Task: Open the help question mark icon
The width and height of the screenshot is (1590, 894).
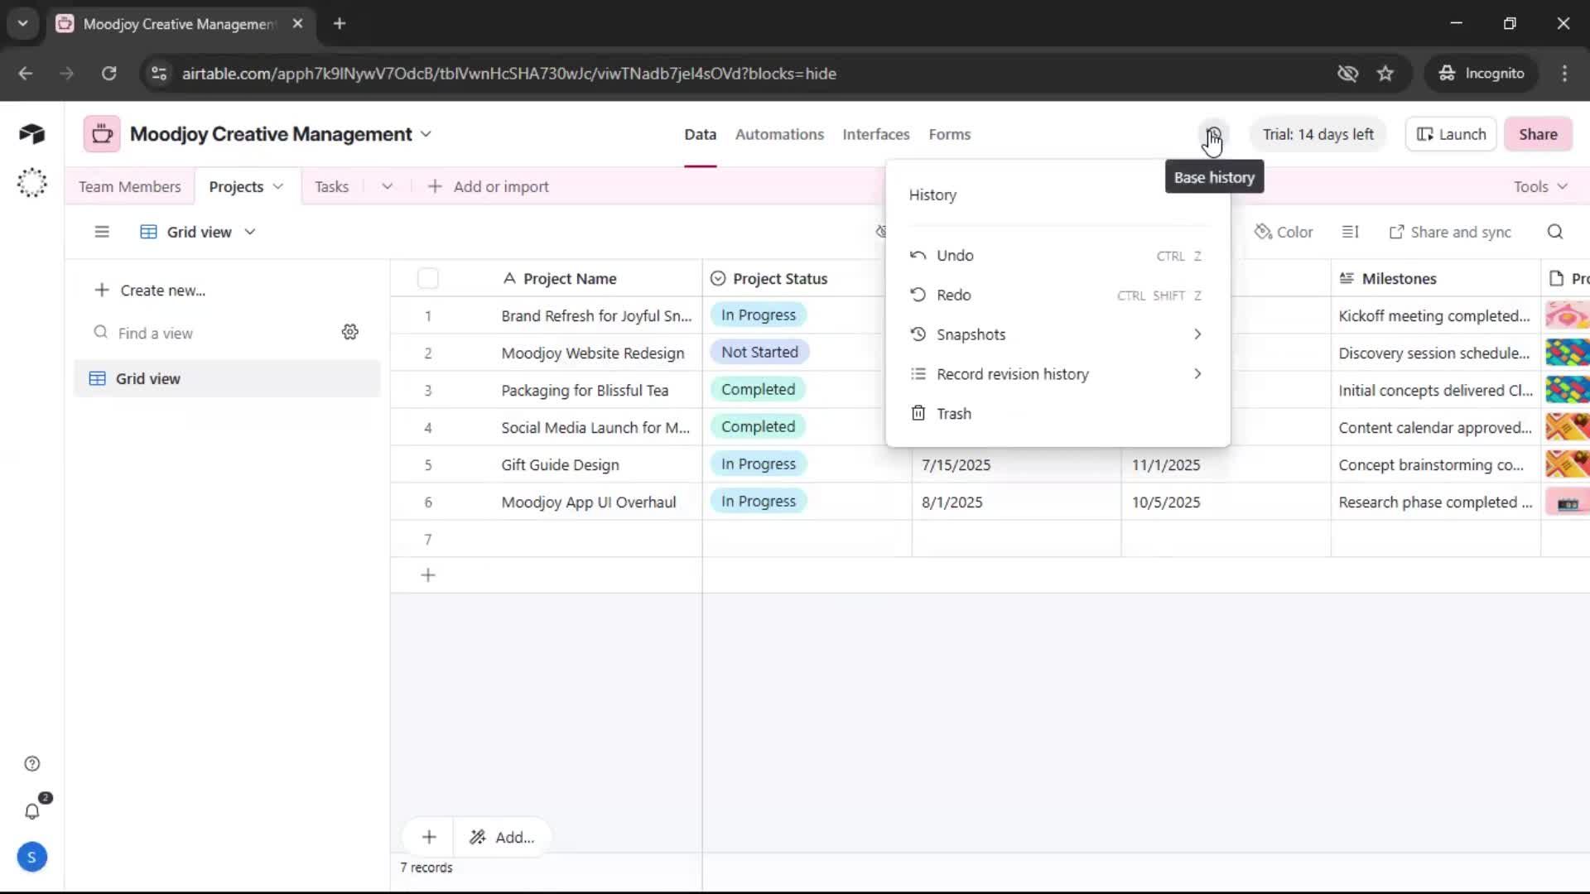Action: (31, 763)
